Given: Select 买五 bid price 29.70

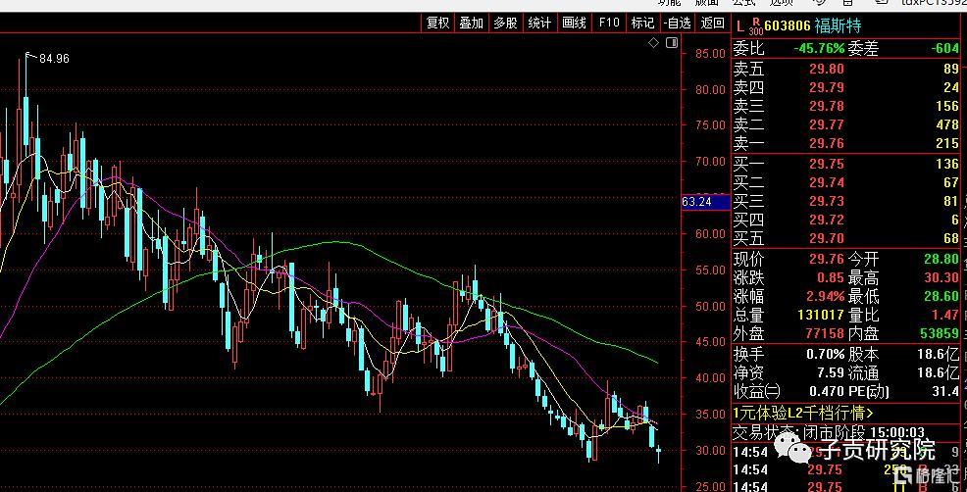Looking at the screenshot, I should pos(827,238).
